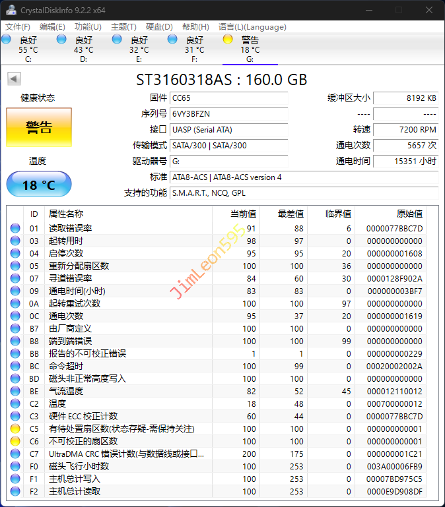Open the 文件(F) menu

(x=18, y=27)
